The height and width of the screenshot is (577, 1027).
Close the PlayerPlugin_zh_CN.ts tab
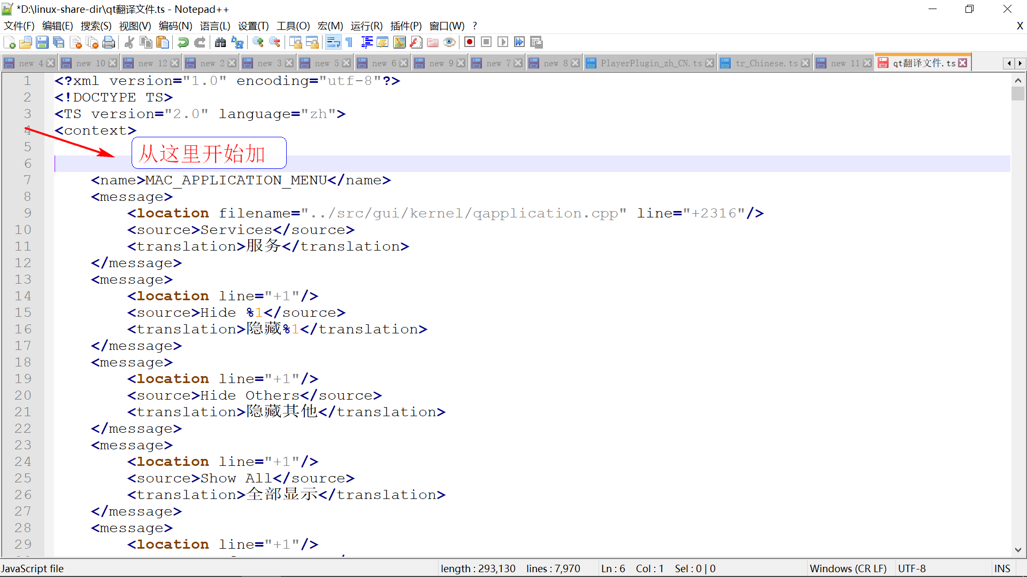click(710, 63)
